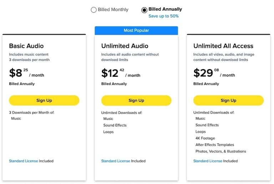Image resolution: width=274 pixels, height=184 pixels.
Task: Select the Billed Annually radio button
Action: pos(144,10)
